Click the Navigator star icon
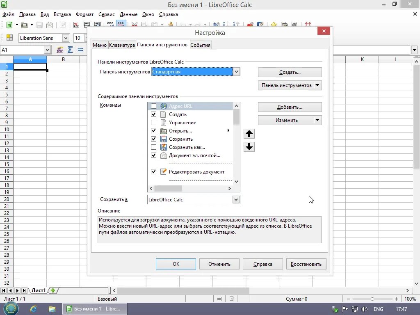 (x=274, y=25)
